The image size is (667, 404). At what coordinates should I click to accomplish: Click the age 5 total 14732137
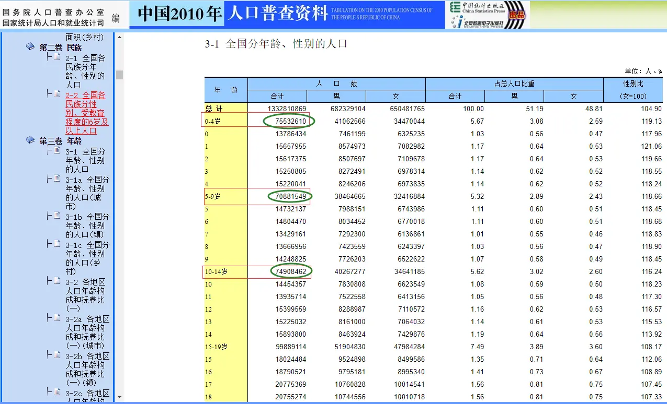[291, 209]
